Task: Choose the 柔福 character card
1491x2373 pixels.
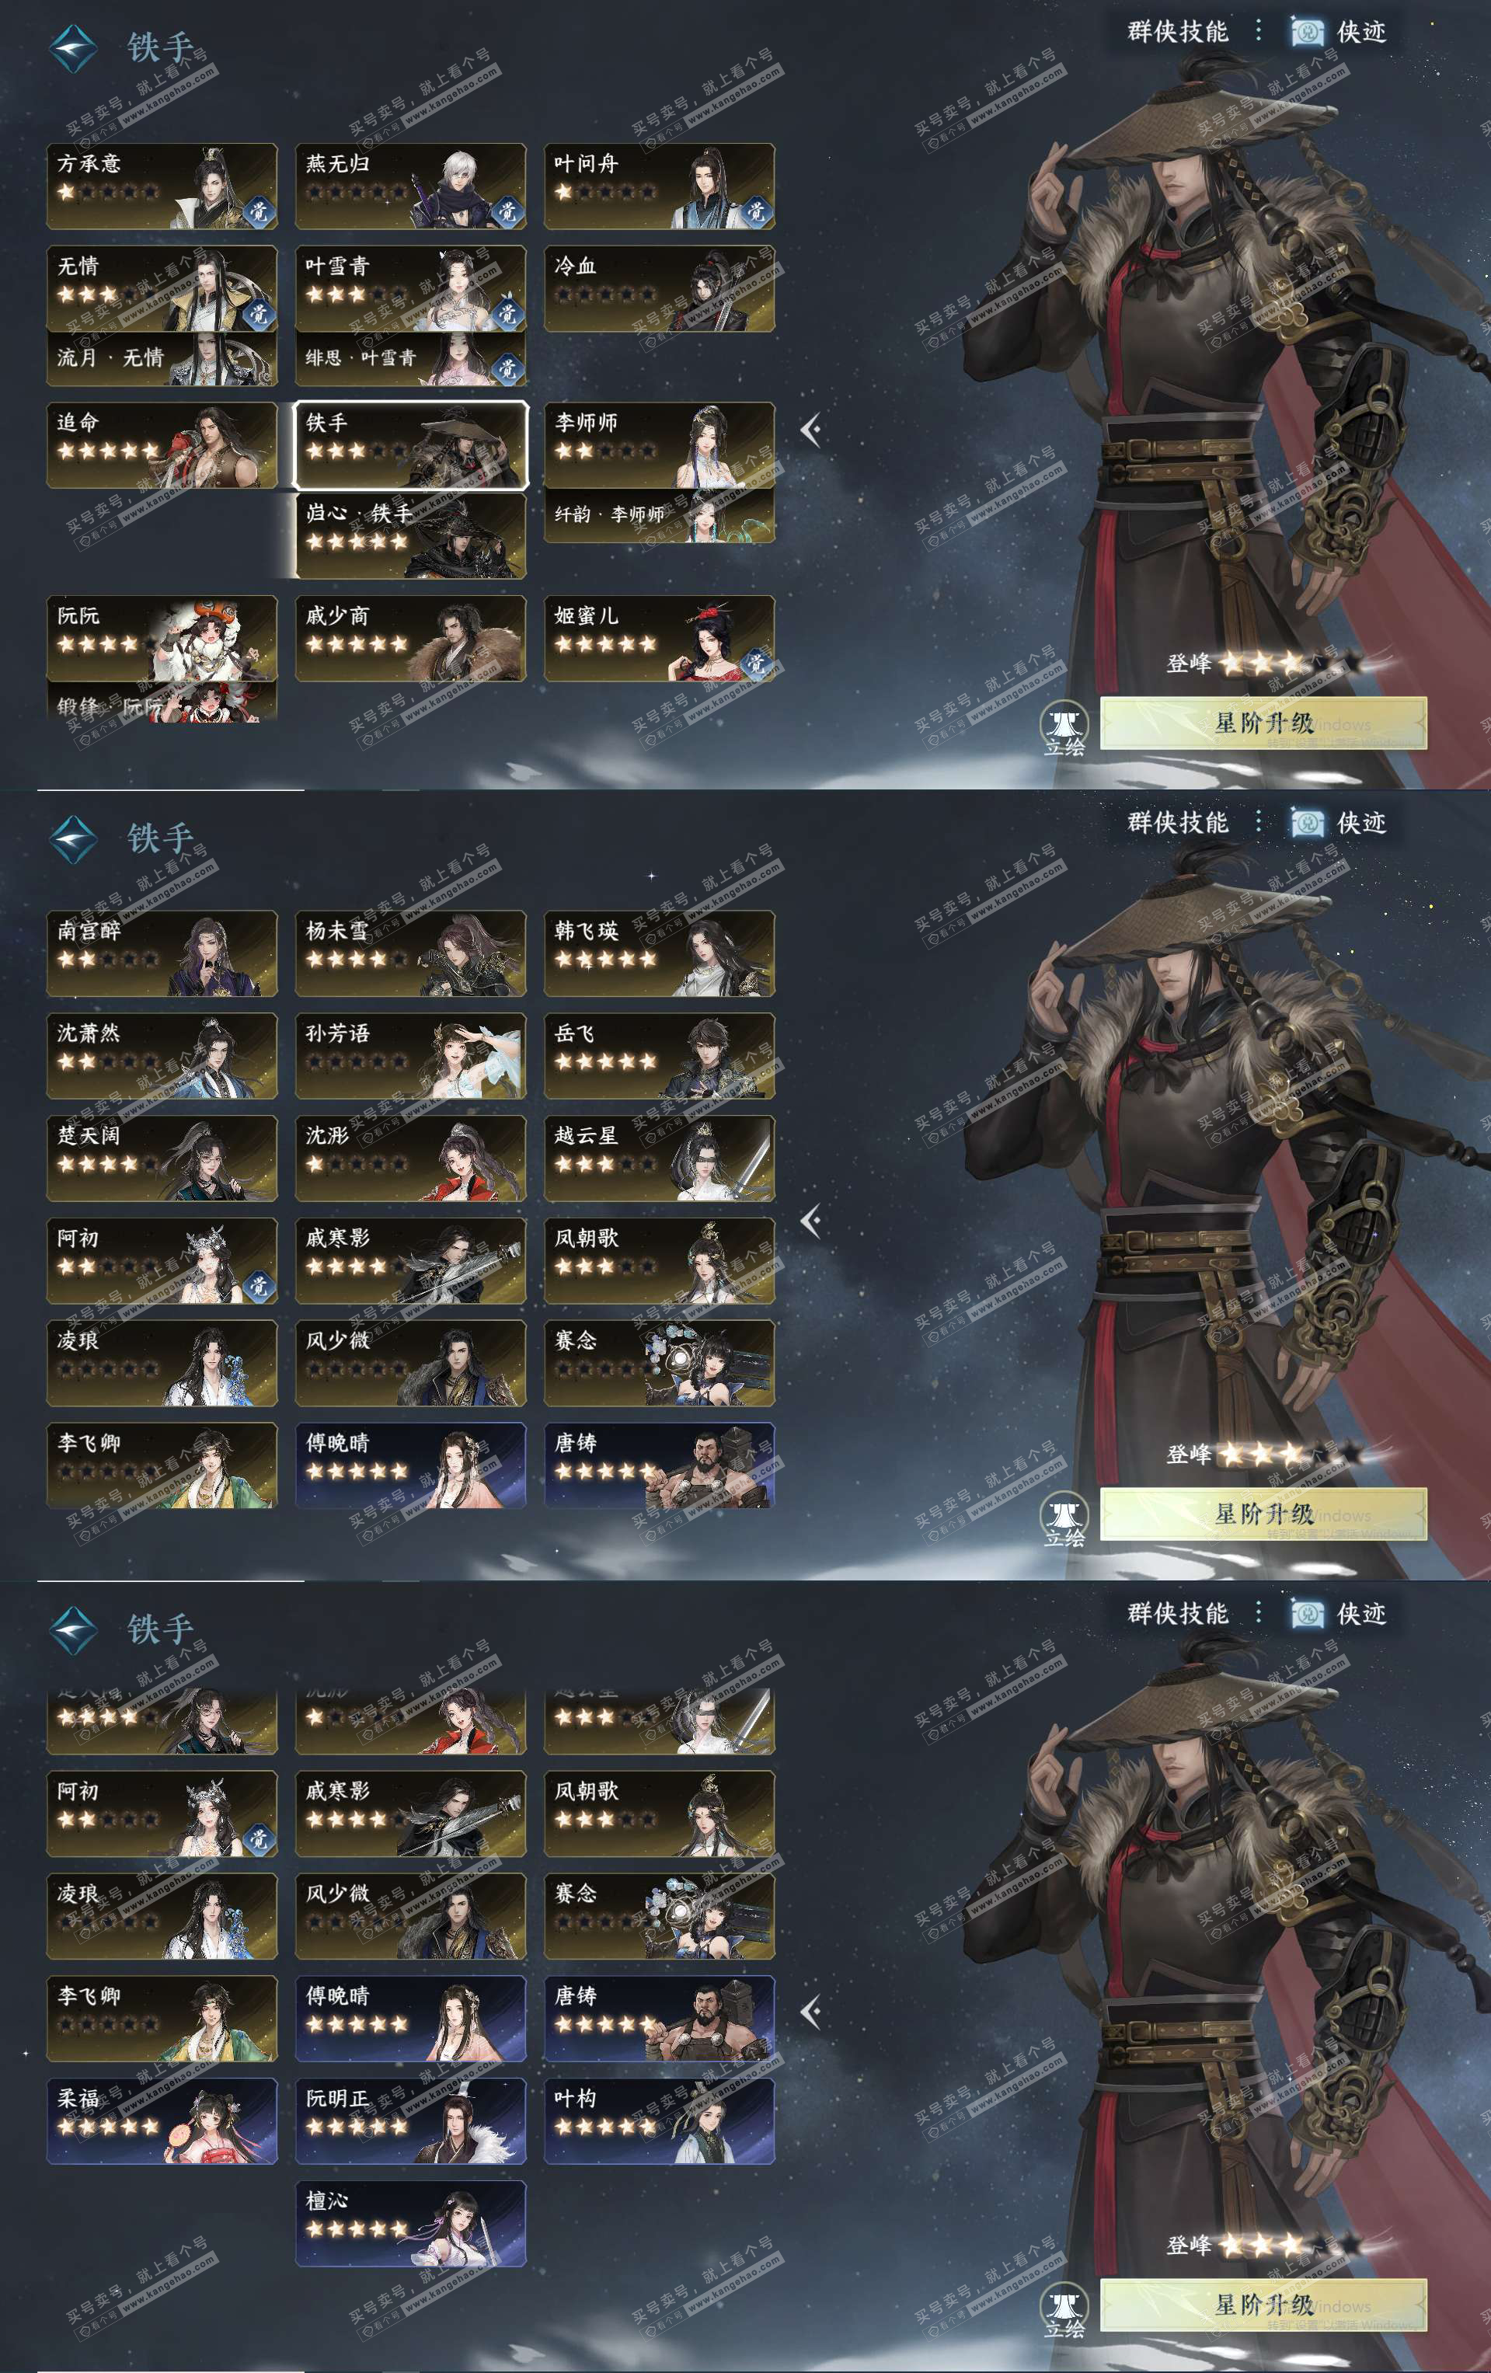Action: [162, 2120]
